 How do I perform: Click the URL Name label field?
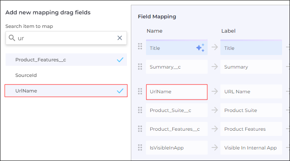[x=251, y=92]
